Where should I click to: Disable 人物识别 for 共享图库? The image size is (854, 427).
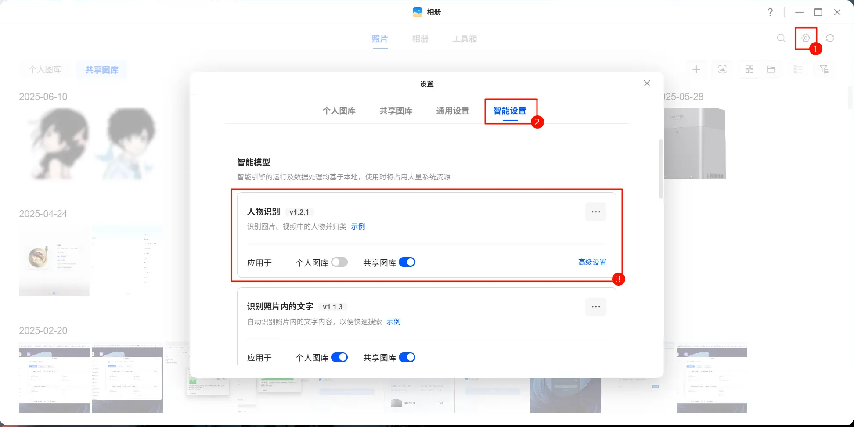(407, 262)
